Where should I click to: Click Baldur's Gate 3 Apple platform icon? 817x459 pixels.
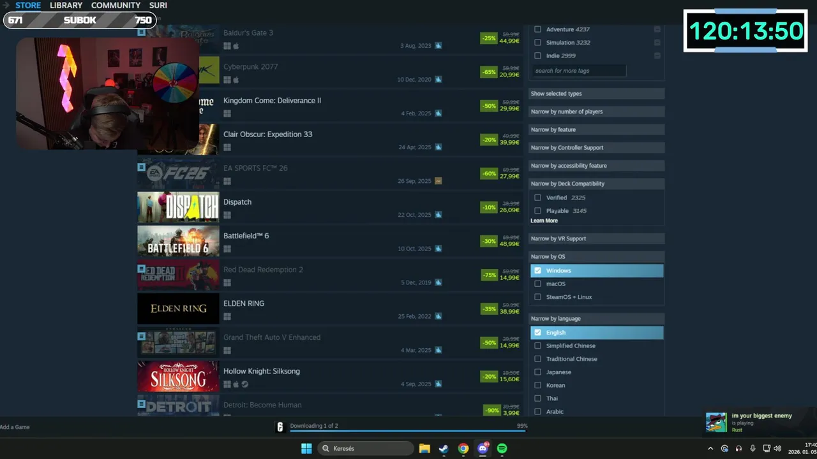coord(236,46)
